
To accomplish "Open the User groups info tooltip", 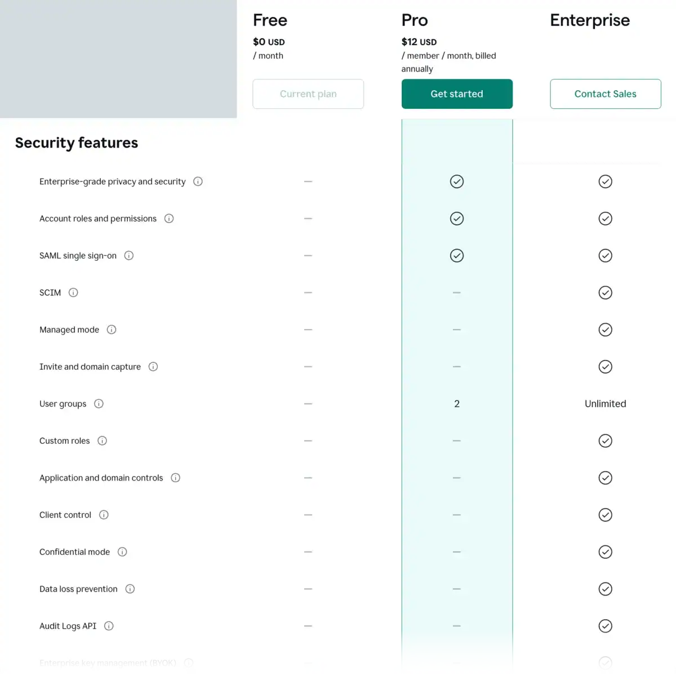I will (x=99, y=403).
